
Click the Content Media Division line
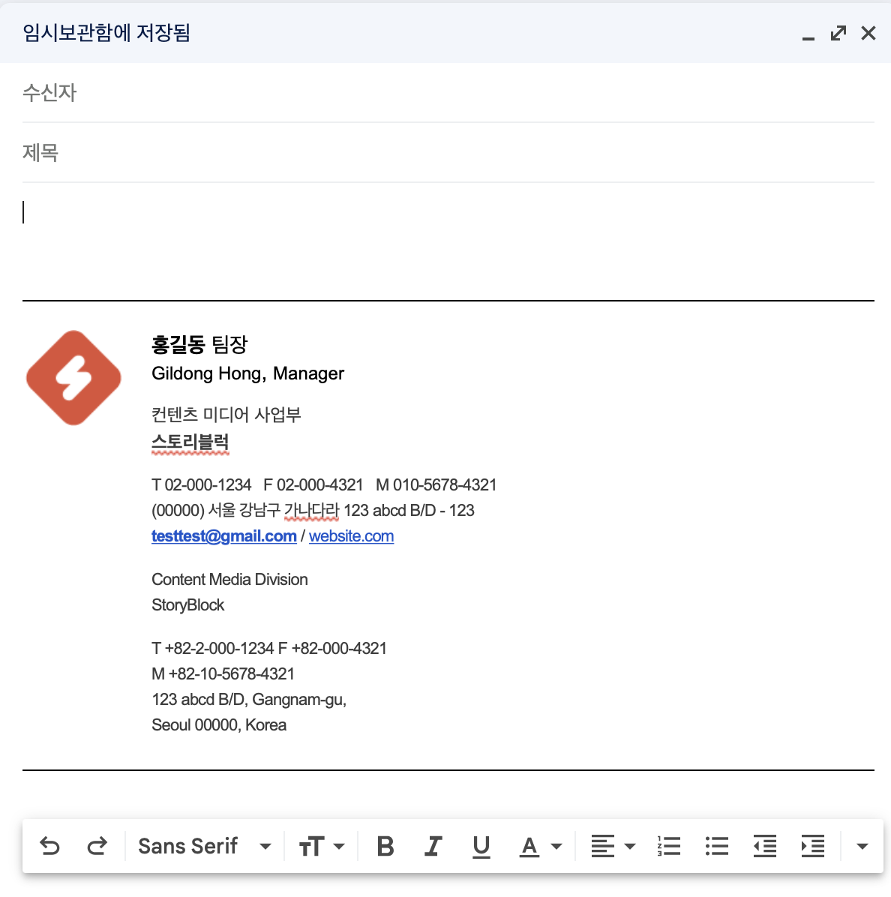[229, 580]
